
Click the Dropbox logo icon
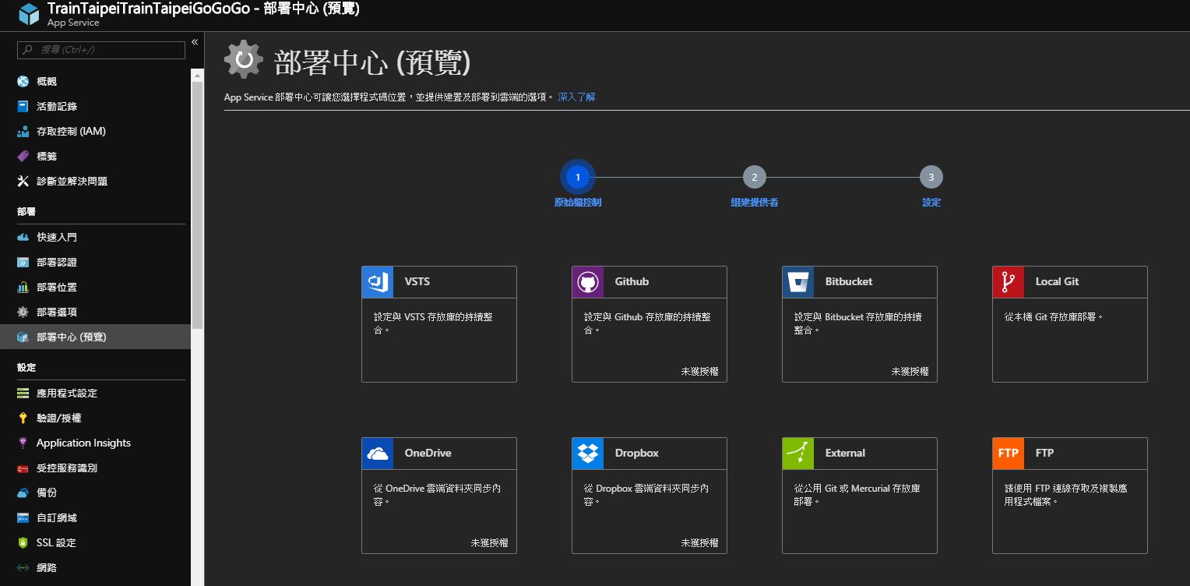(x=588, y=454)
